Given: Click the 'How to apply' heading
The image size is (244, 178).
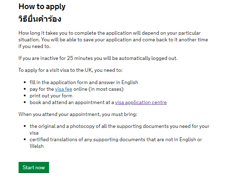Looking at the screenshot, I should (x=42, y=7).
